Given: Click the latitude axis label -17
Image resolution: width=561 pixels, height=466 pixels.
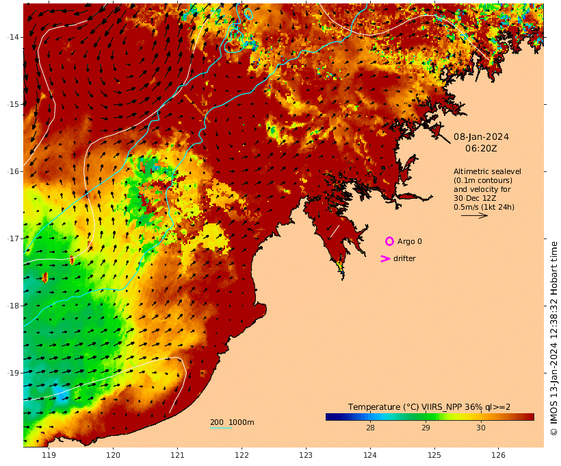Looking at the screenshot, I should coord(14,238).
